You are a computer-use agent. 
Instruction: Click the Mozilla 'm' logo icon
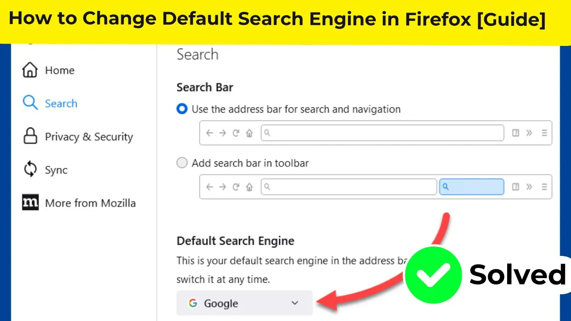coord(30,202)
